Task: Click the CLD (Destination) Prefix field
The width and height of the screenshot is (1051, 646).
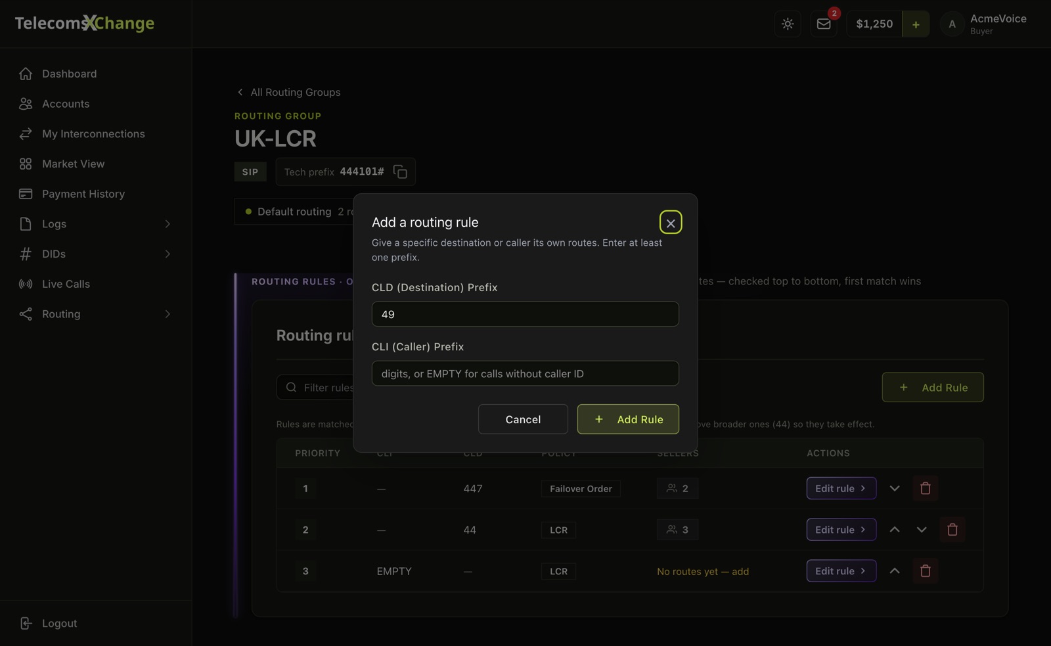Action: pos(525,314)
